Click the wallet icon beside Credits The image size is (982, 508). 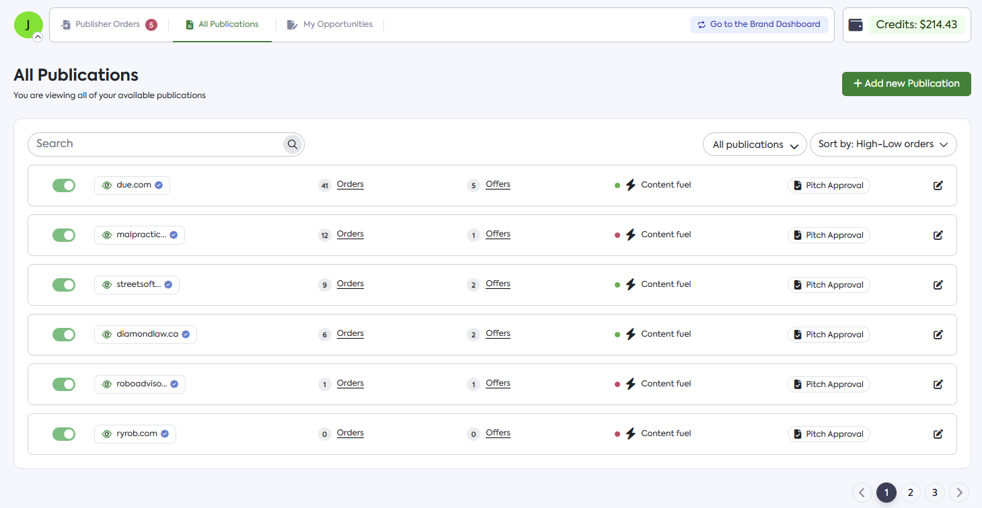pos(856,25)
